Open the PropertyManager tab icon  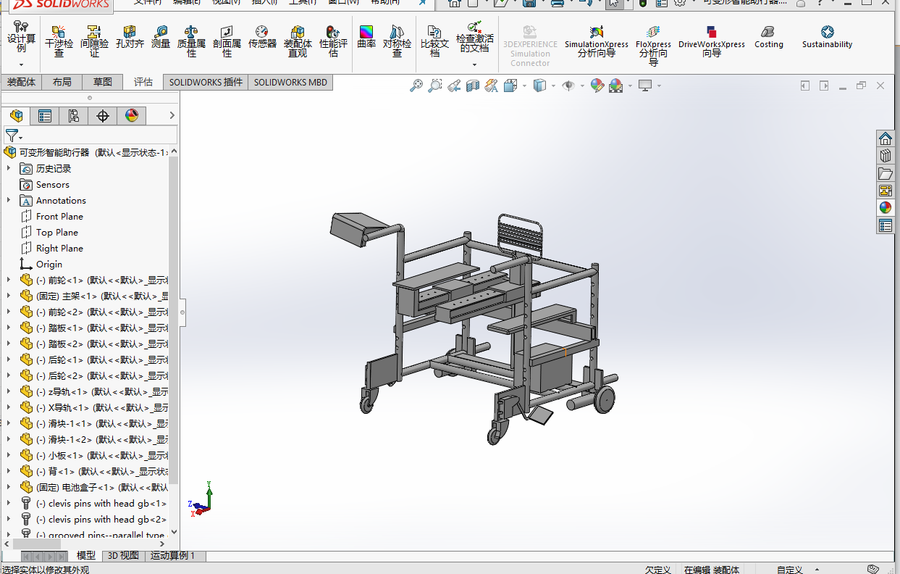click(x=45, y=115)
